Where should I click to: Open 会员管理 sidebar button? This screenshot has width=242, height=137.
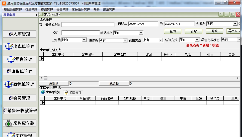[x=20, y=98]
